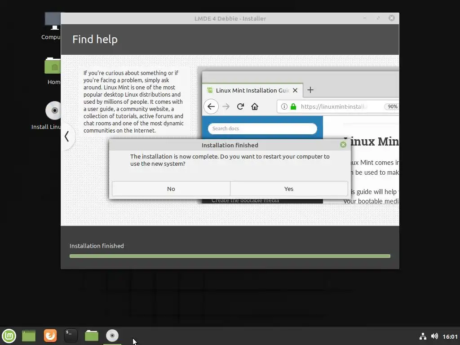This screenshot has width=460, height=345.
Task: Open the Terminal from the taskbar
Action: (71, 336)
